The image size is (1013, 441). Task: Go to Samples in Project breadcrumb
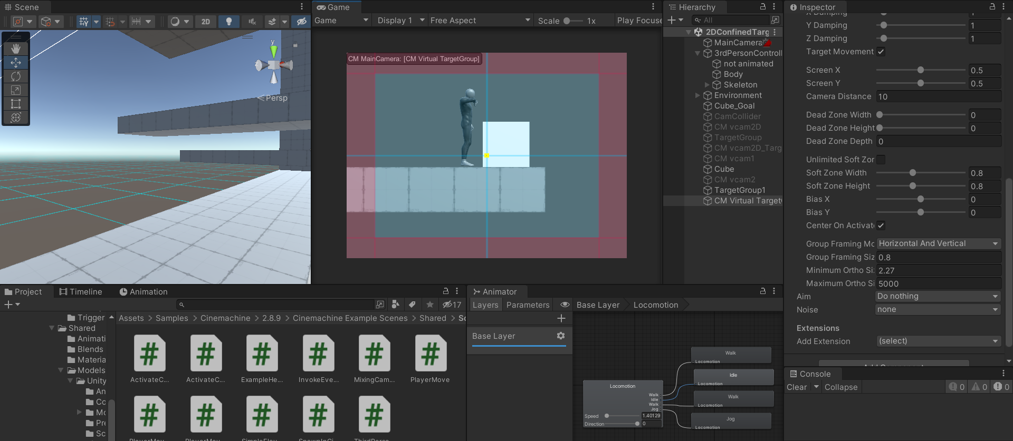[x=172, y=318]
